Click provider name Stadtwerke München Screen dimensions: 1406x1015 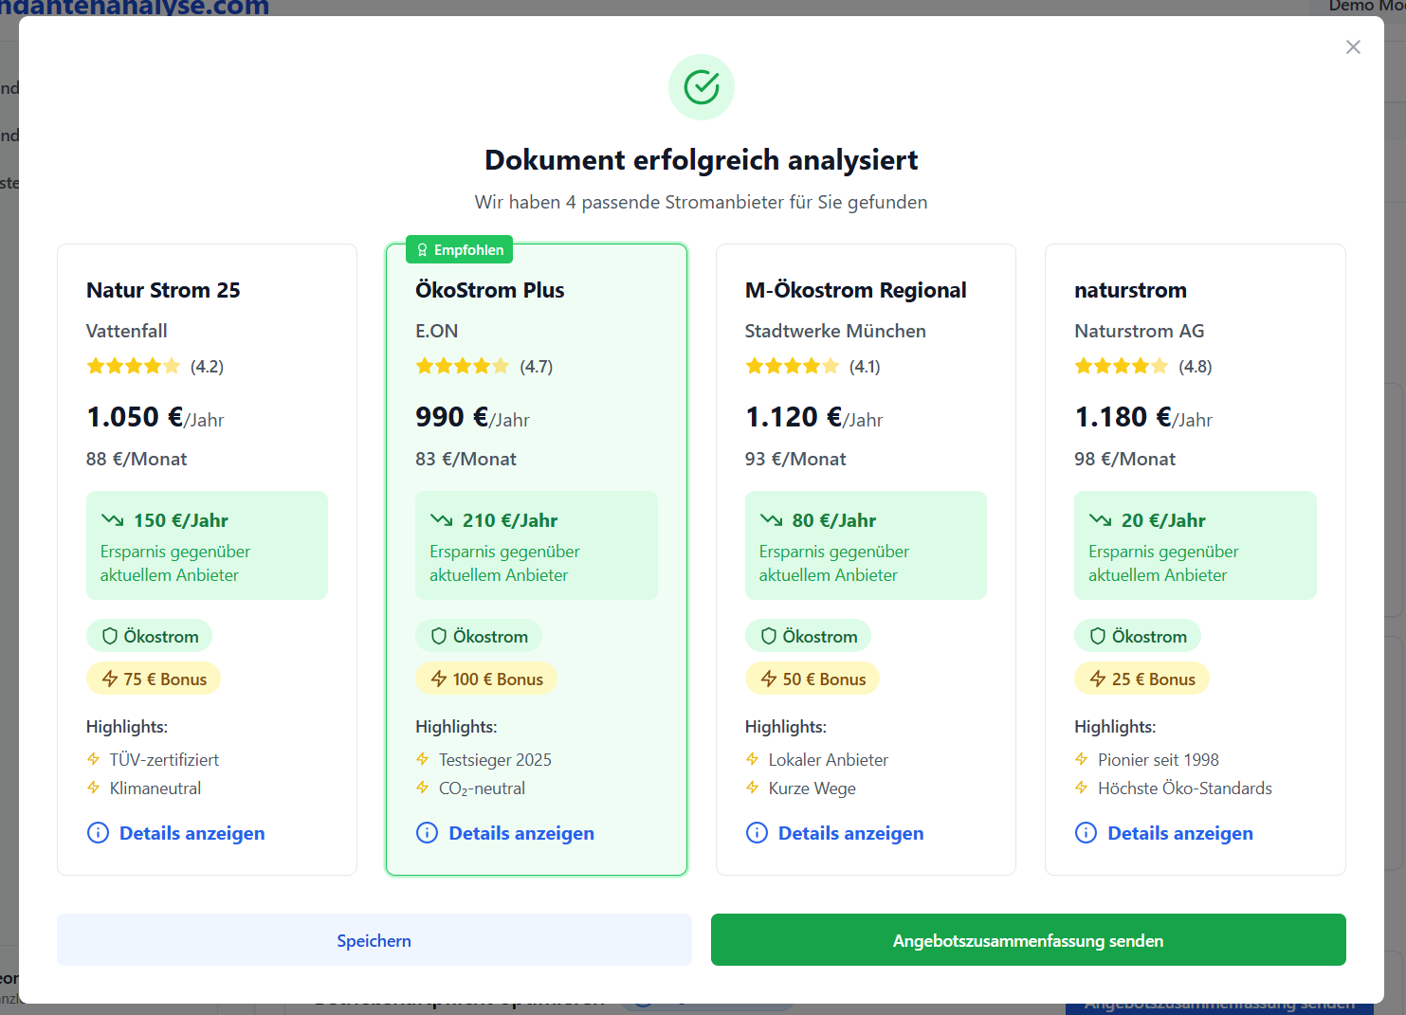pos(835,331)
